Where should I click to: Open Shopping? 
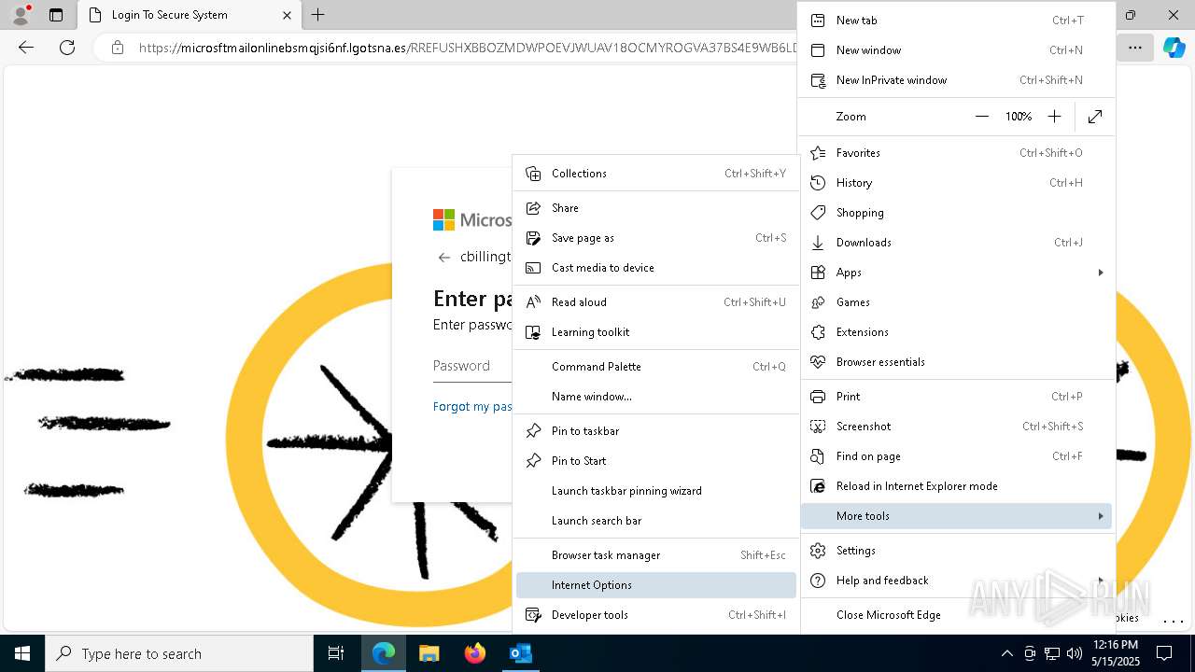956,213
